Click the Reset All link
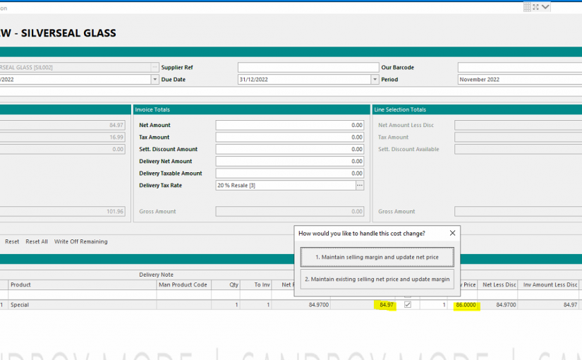 (37, 241)
